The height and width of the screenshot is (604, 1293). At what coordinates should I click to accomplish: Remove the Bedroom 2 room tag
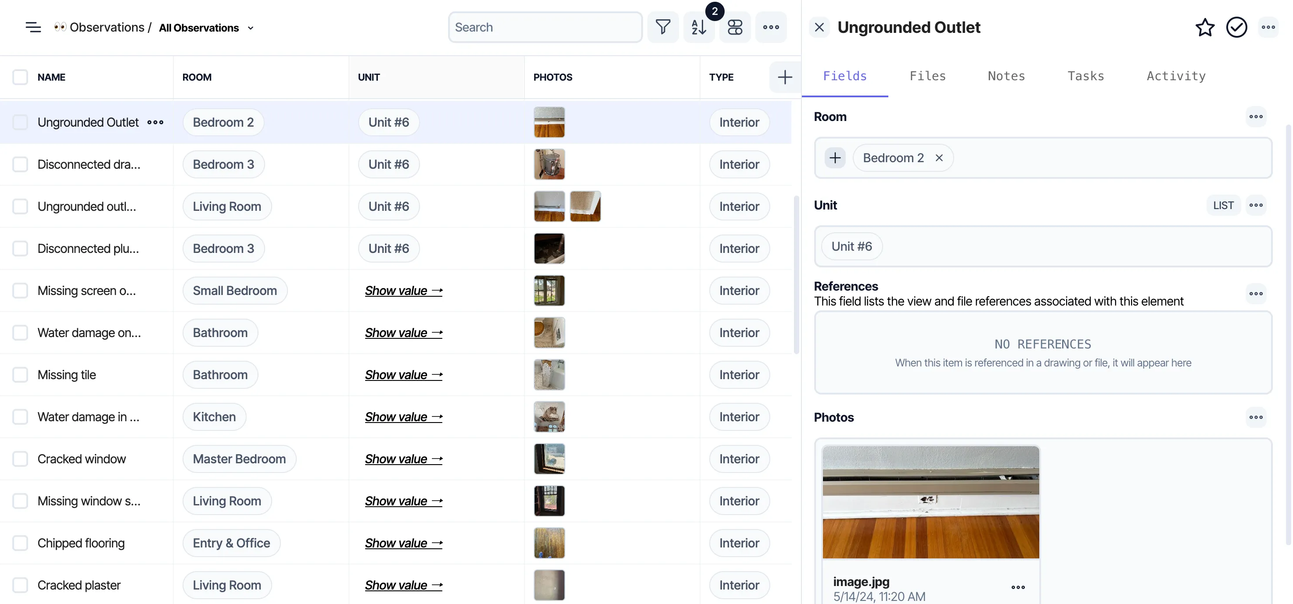coord(940,157)
